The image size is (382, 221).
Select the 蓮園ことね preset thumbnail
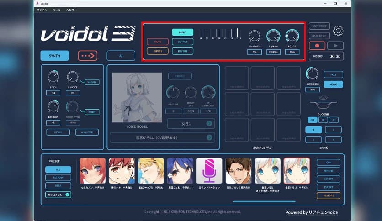pyautogui.click(x=180, y=171)
